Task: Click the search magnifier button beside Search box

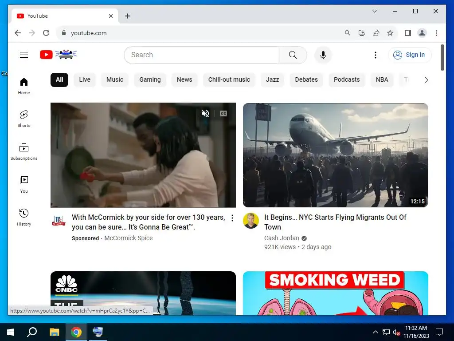Action: [x=293, y=55]
